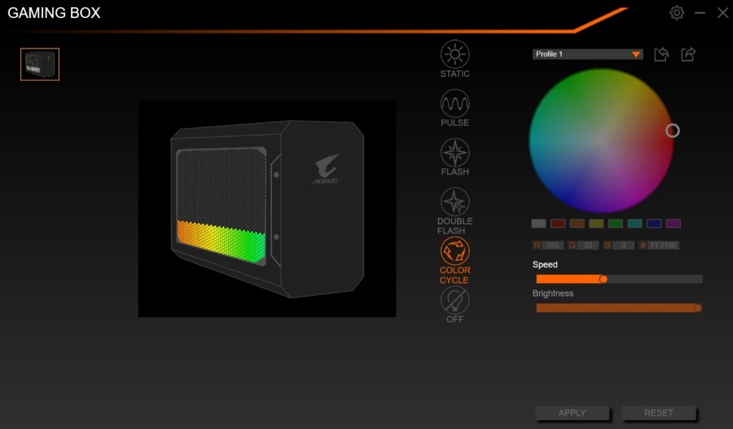733x429 pixels.
Task: Click the B value field
Action: (623, 245)
